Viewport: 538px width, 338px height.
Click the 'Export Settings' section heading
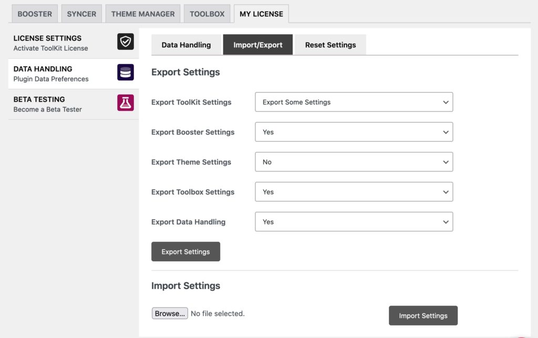click(x=185, y=72)
